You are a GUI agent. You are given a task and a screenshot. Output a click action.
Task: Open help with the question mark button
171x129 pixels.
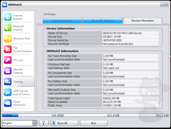click(x=44, y=123)
